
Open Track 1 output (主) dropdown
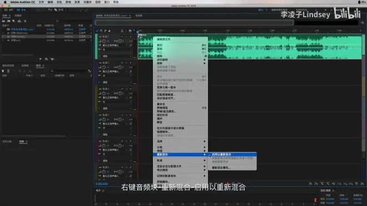117,49
